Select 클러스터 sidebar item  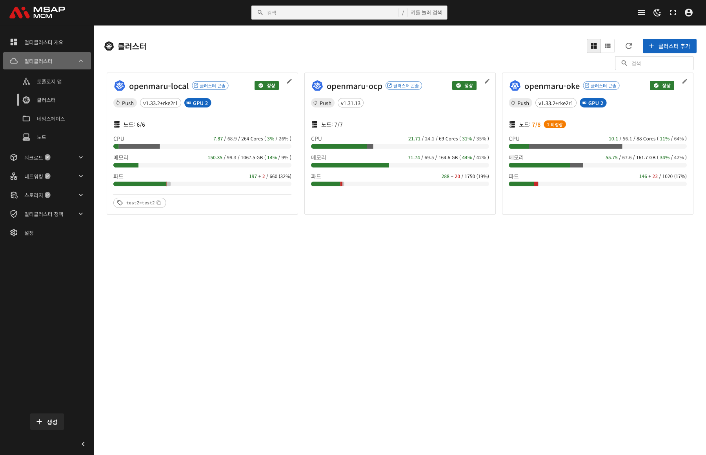(46, 100)
